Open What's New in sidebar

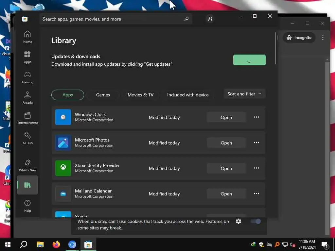click(x=27, y=165)
